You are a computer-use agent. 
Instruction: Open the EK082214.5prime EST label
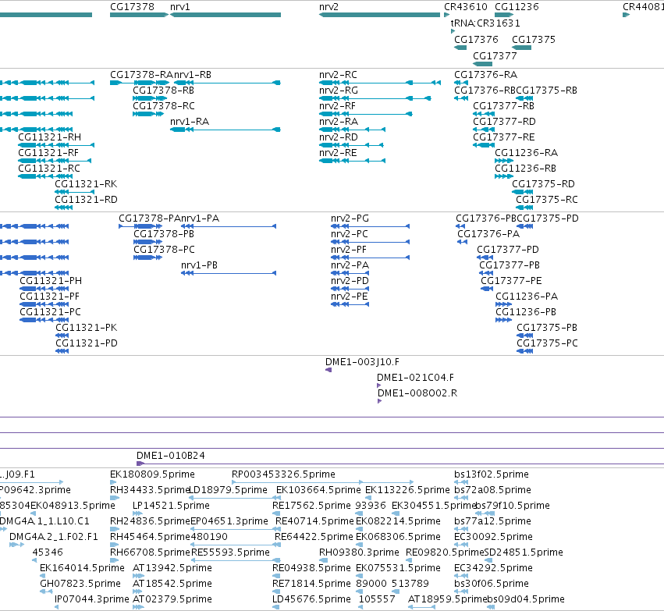tap(398, 521)
